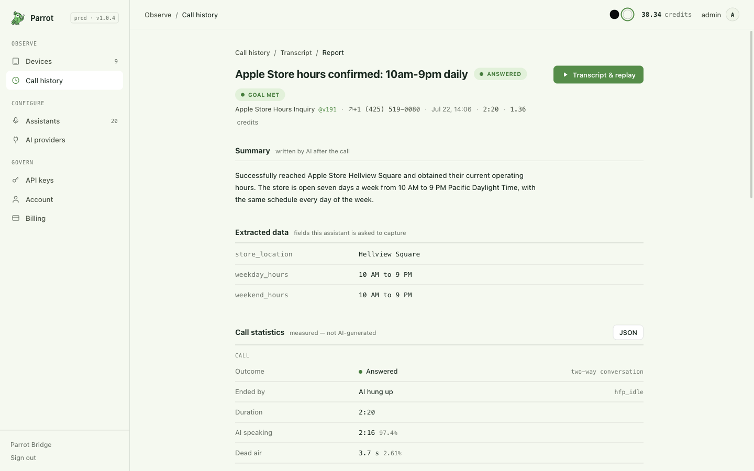
Task: Click Call history in top breadcrumb
Action: pos(200,15)
